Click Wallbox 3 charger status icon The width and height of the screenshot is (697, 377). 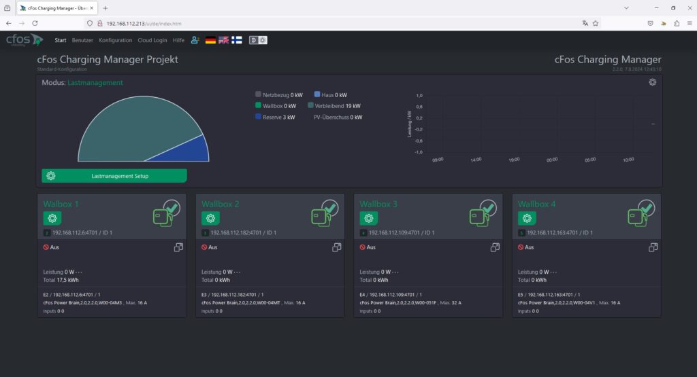pyautogui.click(x=483, y=213)
